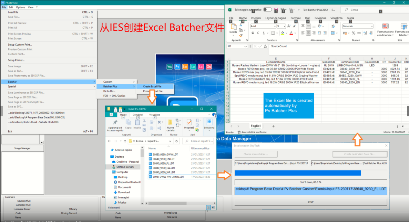Click the Image Manager button
This screenshot has height=222, width=409.
[x=22, y=148]
